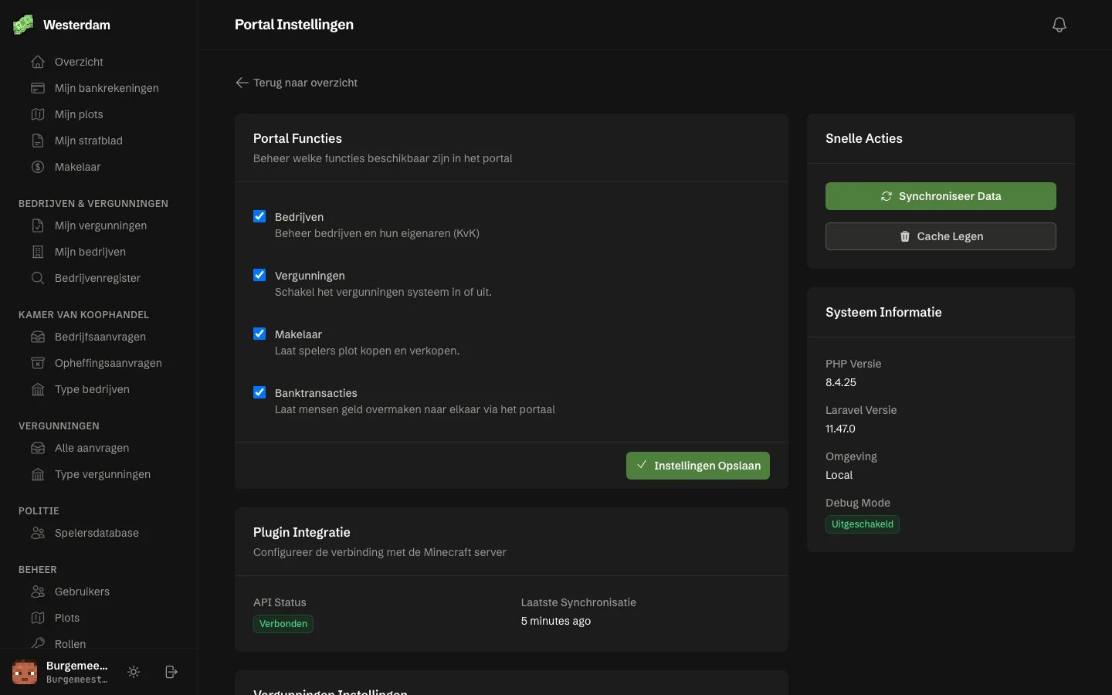The height and width of the screenshot is (695, 1112).
Task: Click the Makelaar dollar icon
Action: (x=38, y=167)
